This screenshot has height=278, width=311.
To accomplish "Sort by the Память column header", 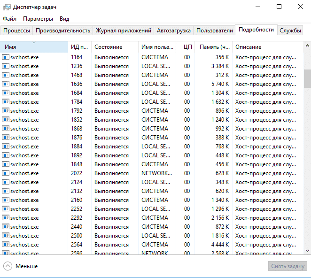I will tap(214, 47).
